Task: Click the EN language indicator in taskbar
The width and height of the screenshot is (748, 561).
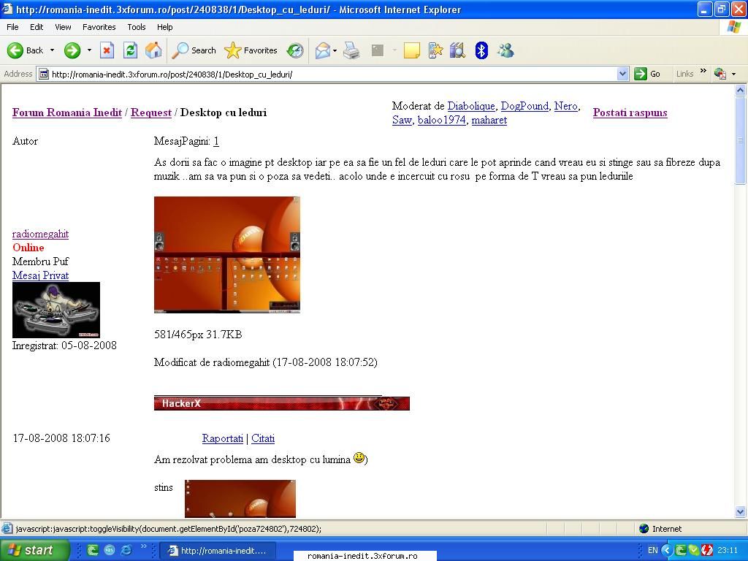Action: tap(652, 550)
